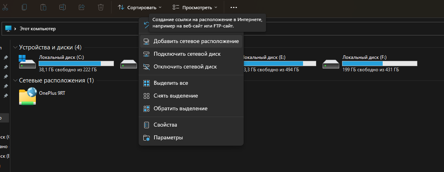
Task: Select the Локальный диск (F:) drive icon
Action: tap(331, 64)
